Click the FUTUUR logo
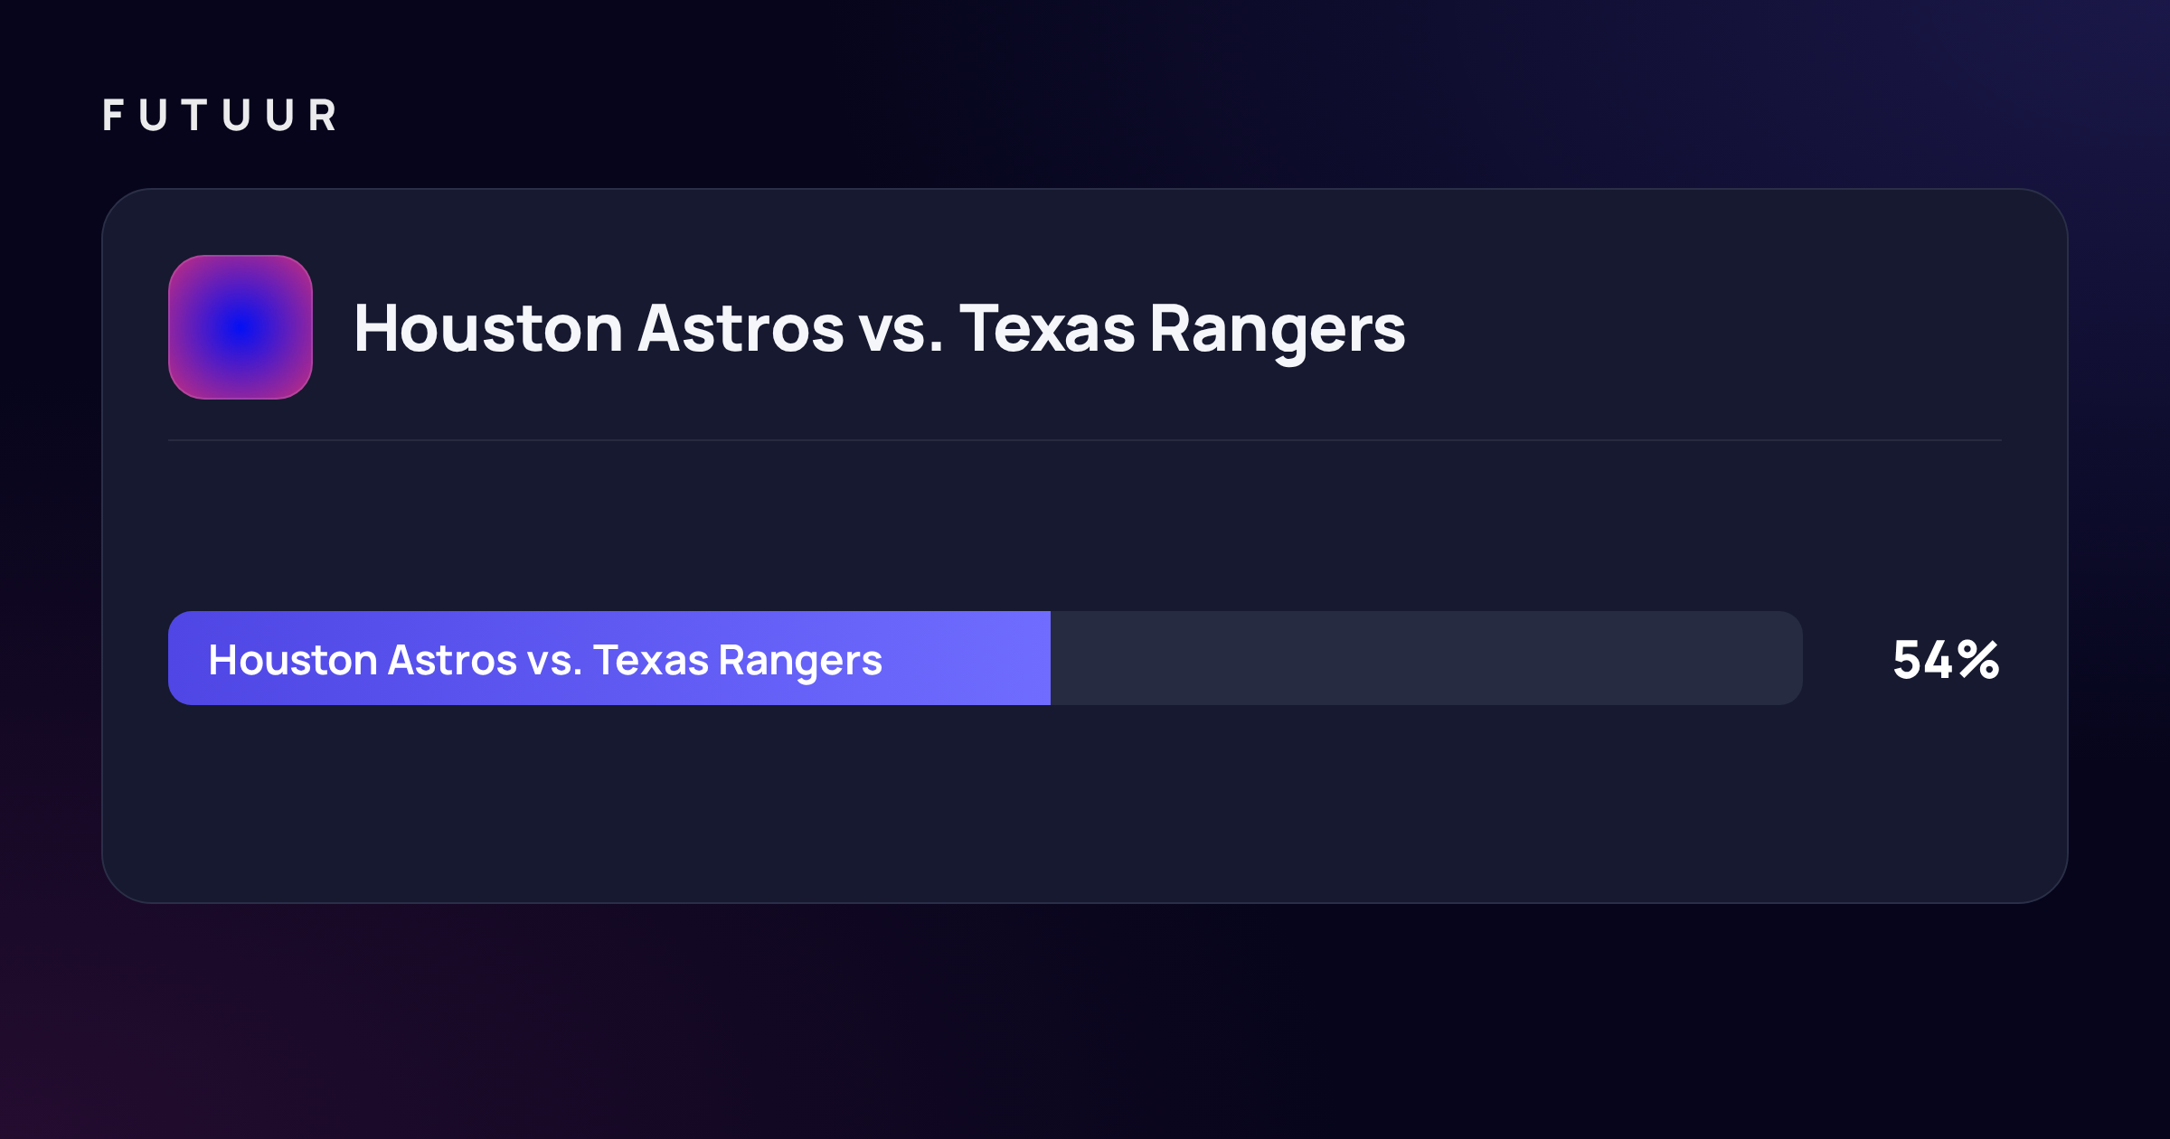The width and height of the screenshot is (2170, 1139). point(220,116)
